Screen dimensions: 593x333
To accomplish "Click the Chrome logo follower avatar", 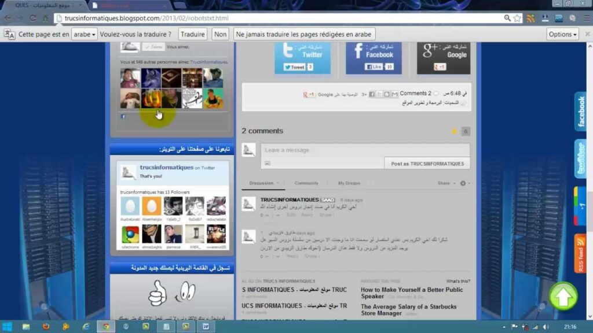I will click(130, 235).
